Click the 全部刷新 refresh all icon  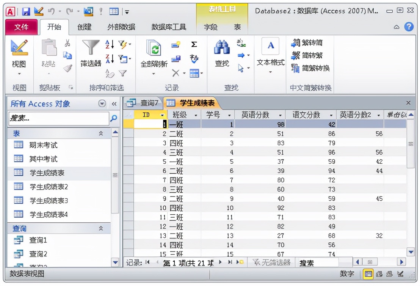click(154, 48)
